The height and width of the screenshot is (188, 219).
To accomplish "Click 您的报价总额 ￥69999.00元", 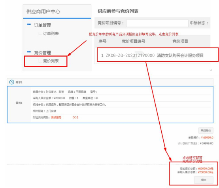I will pyautogui.click(x=196, y=169).
